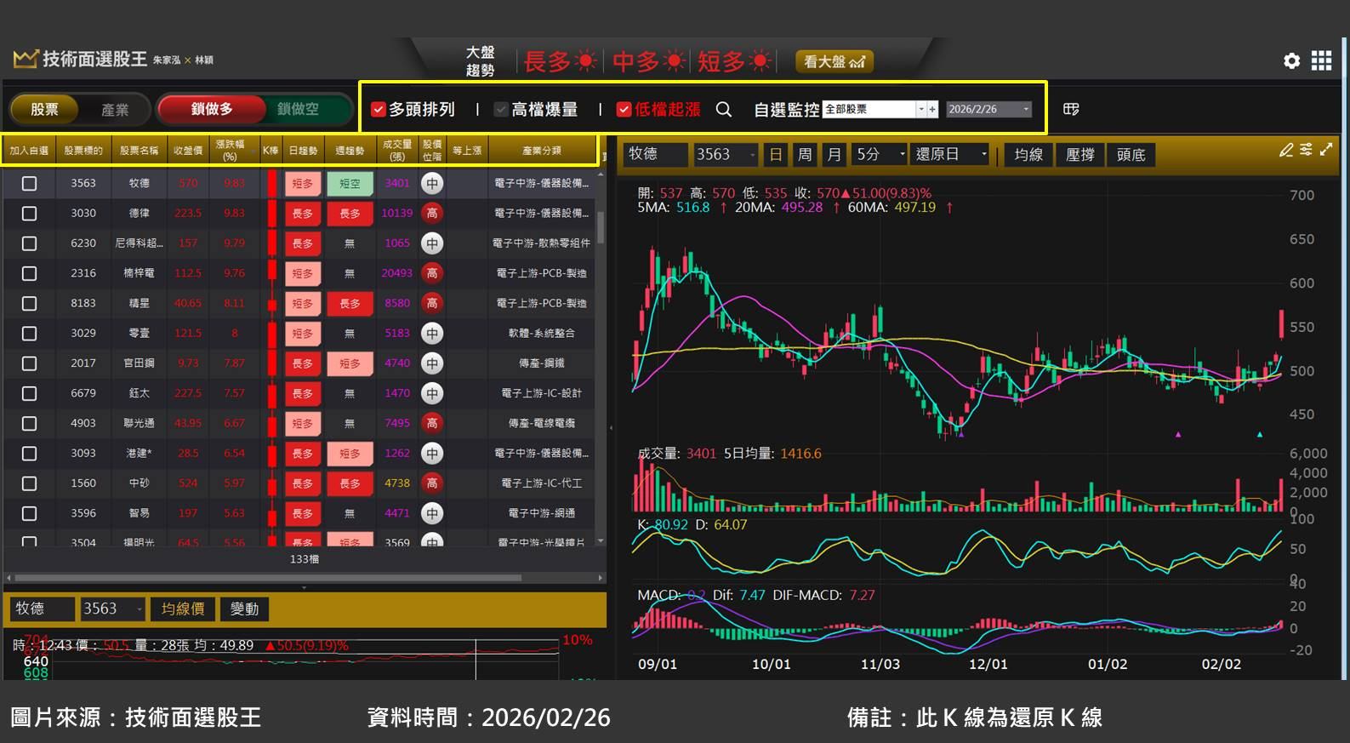This screenshot has height=743, width=1350.
Task: Click 短空 weekly trend badge for 牧德
Action: point(350,183)
